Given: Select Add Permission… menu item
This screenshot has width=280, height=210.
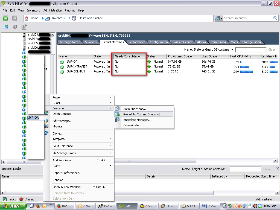Looking at the screenshot, I should pyautogui.click(x=64, y=160).
